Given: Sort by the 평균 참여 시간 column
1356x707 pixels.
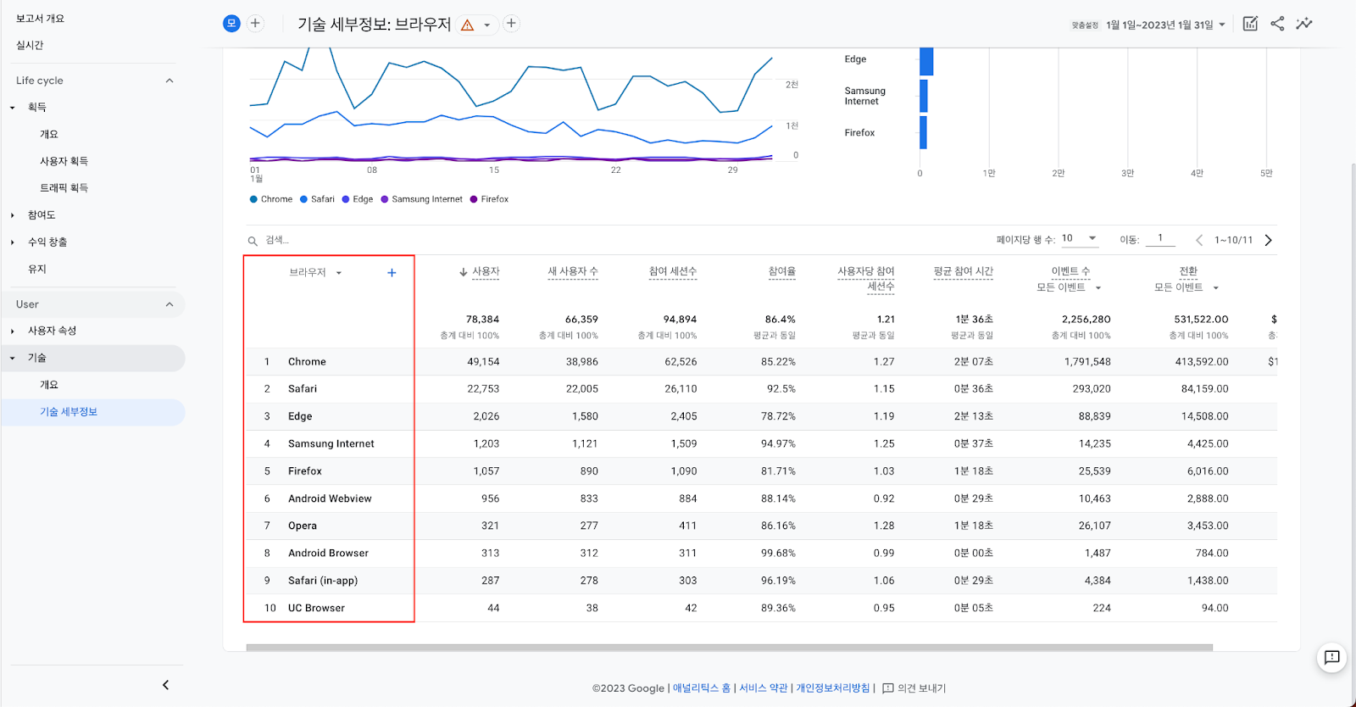Looking at the screenshot, I should 964,272.
